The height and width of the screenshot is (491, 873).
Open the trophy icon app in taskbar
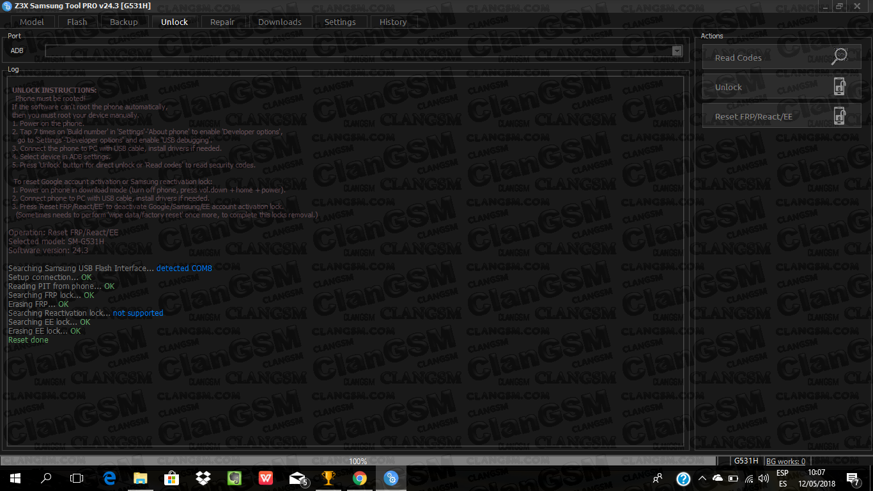coord(328,478)
